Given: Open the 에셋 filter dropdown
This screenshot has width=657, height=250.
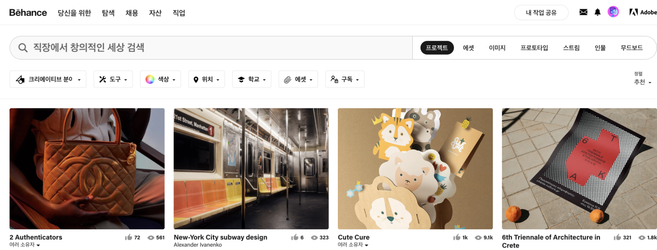Looking at the screenshot, I should 298,79.
